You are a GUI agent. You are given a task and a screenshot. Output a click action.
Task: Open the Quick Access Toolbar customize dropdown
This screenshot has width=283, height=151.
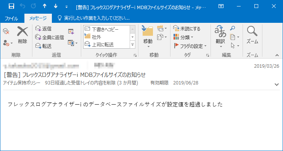pyautogui.click(x=66, y=7)
